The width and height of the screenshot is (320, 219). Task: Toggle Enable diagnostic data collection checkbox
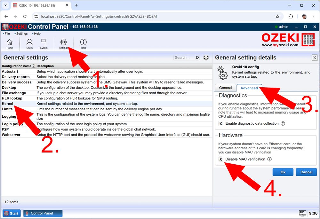click(x=220, y=124)
